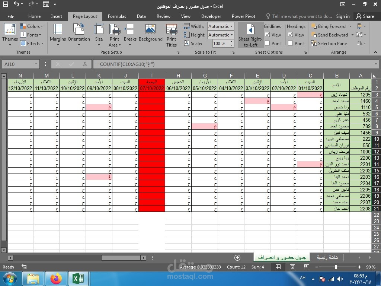Click the horizontal scrollbar thumb

coord(121,258)
